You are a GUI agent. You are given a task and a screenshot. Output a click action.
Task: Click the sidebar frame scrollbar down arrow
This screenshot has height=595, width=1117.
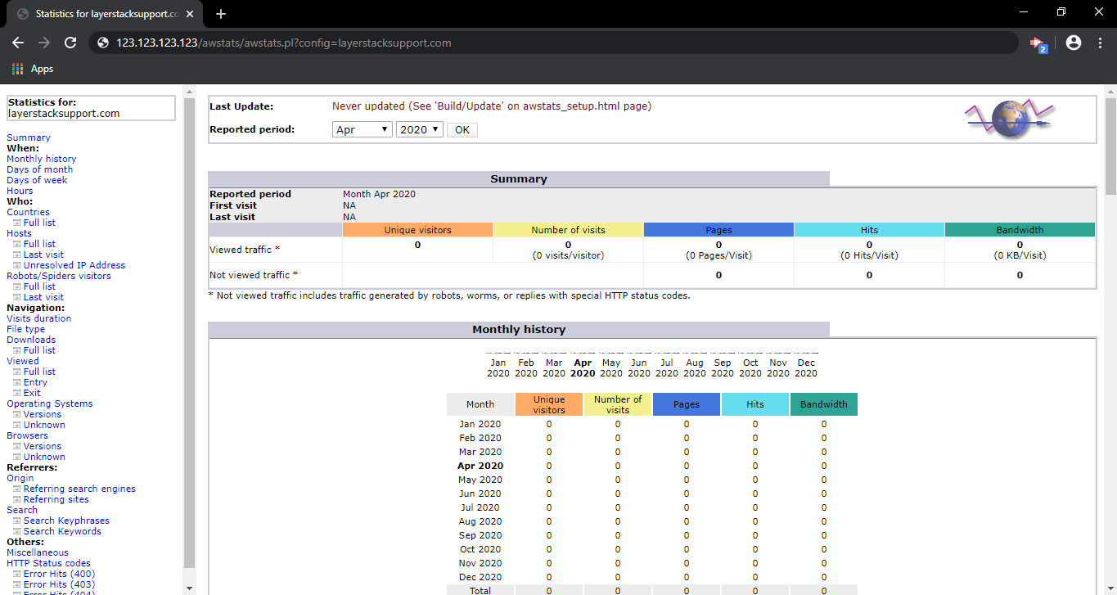190,588
